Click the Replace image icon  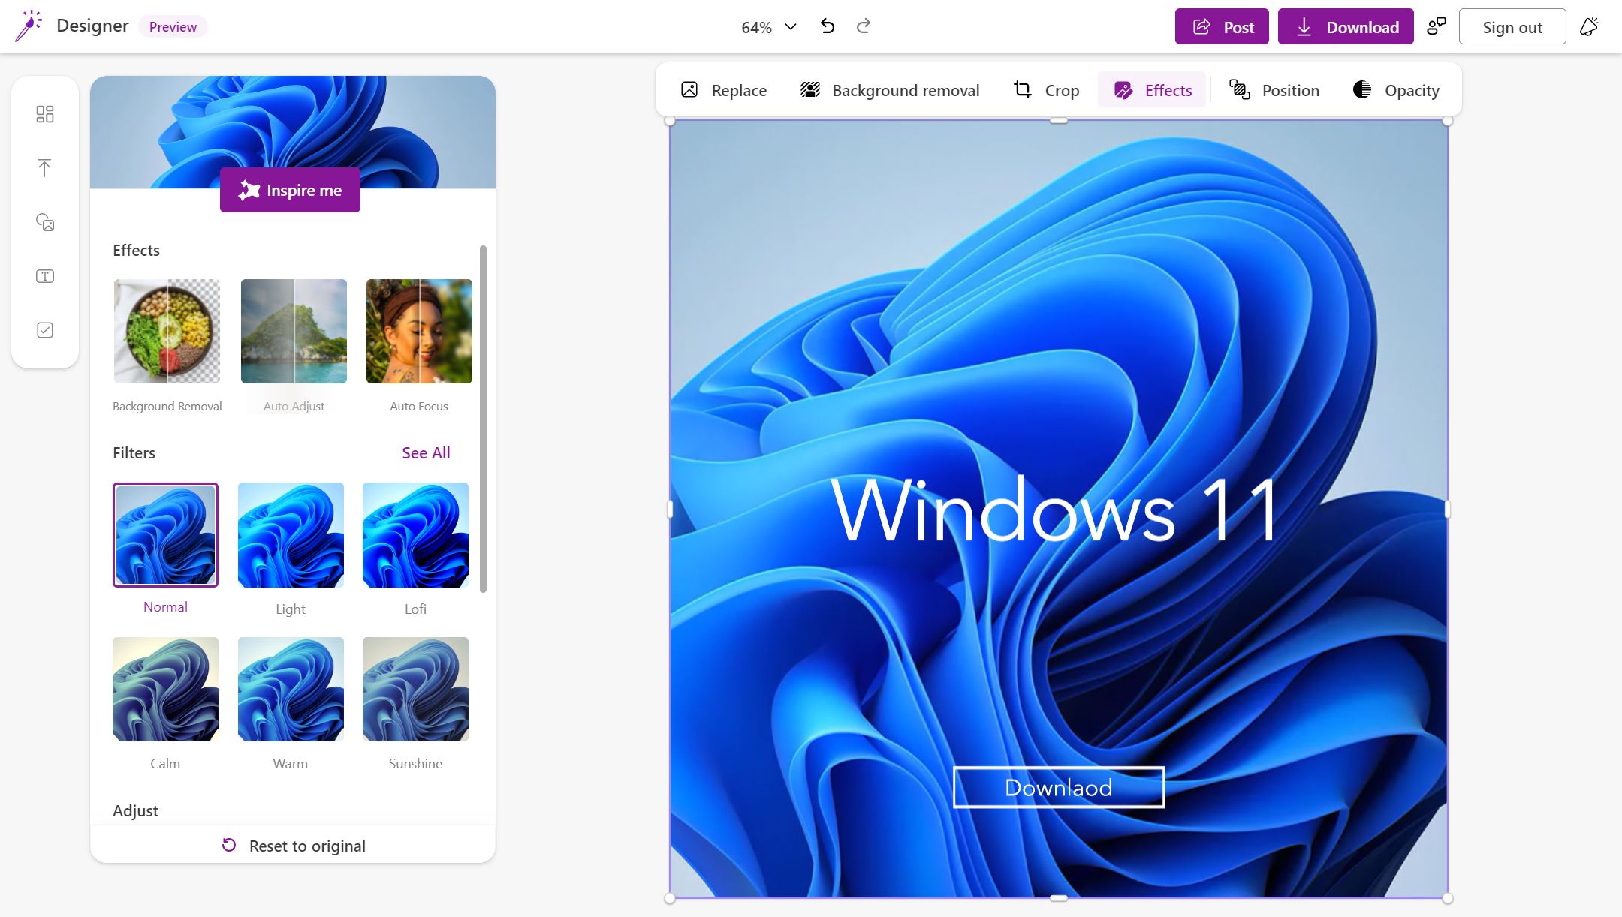[x=689, y=90]
